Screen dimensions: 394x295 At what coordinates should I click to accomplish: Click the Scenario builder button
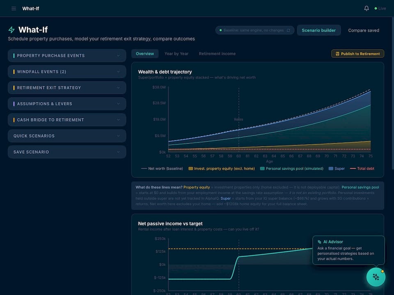coord(319,30)
